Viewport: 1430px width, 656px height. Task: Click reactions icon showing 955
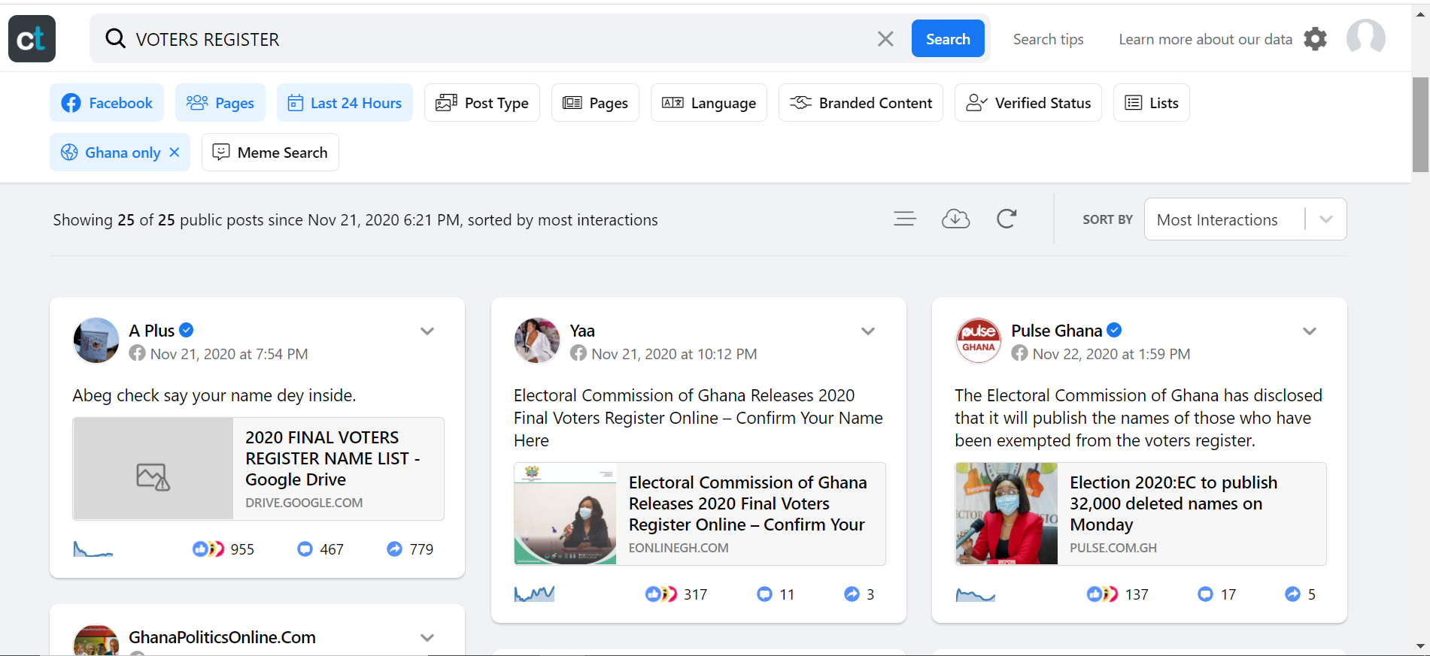(208, 549)
